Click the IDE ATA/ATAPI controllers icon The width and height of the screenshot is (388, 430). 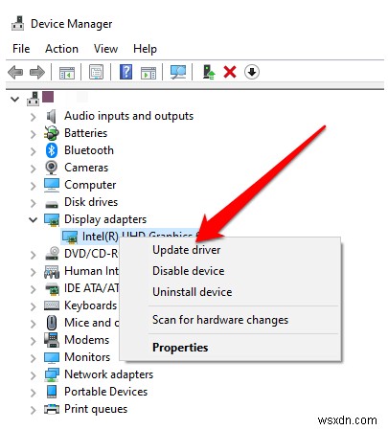tap(52, 289)
